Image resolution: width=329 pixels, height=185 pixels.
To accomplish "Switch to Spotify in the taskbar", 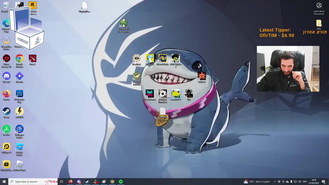I will coord(121,182).
